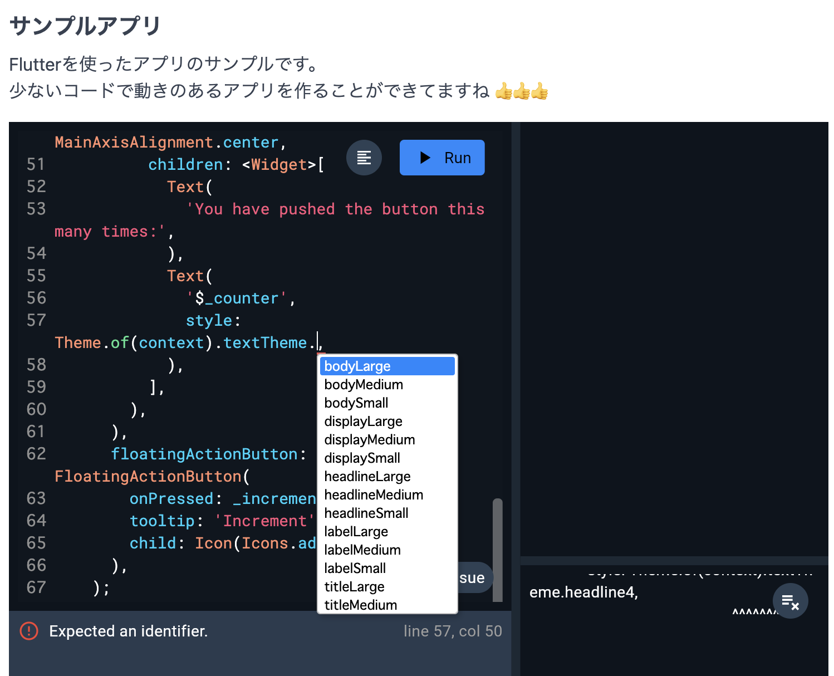Viewport: 834px width, 676px height.
Task: Select titleLarge suggestion
Action: click(387, 587)
